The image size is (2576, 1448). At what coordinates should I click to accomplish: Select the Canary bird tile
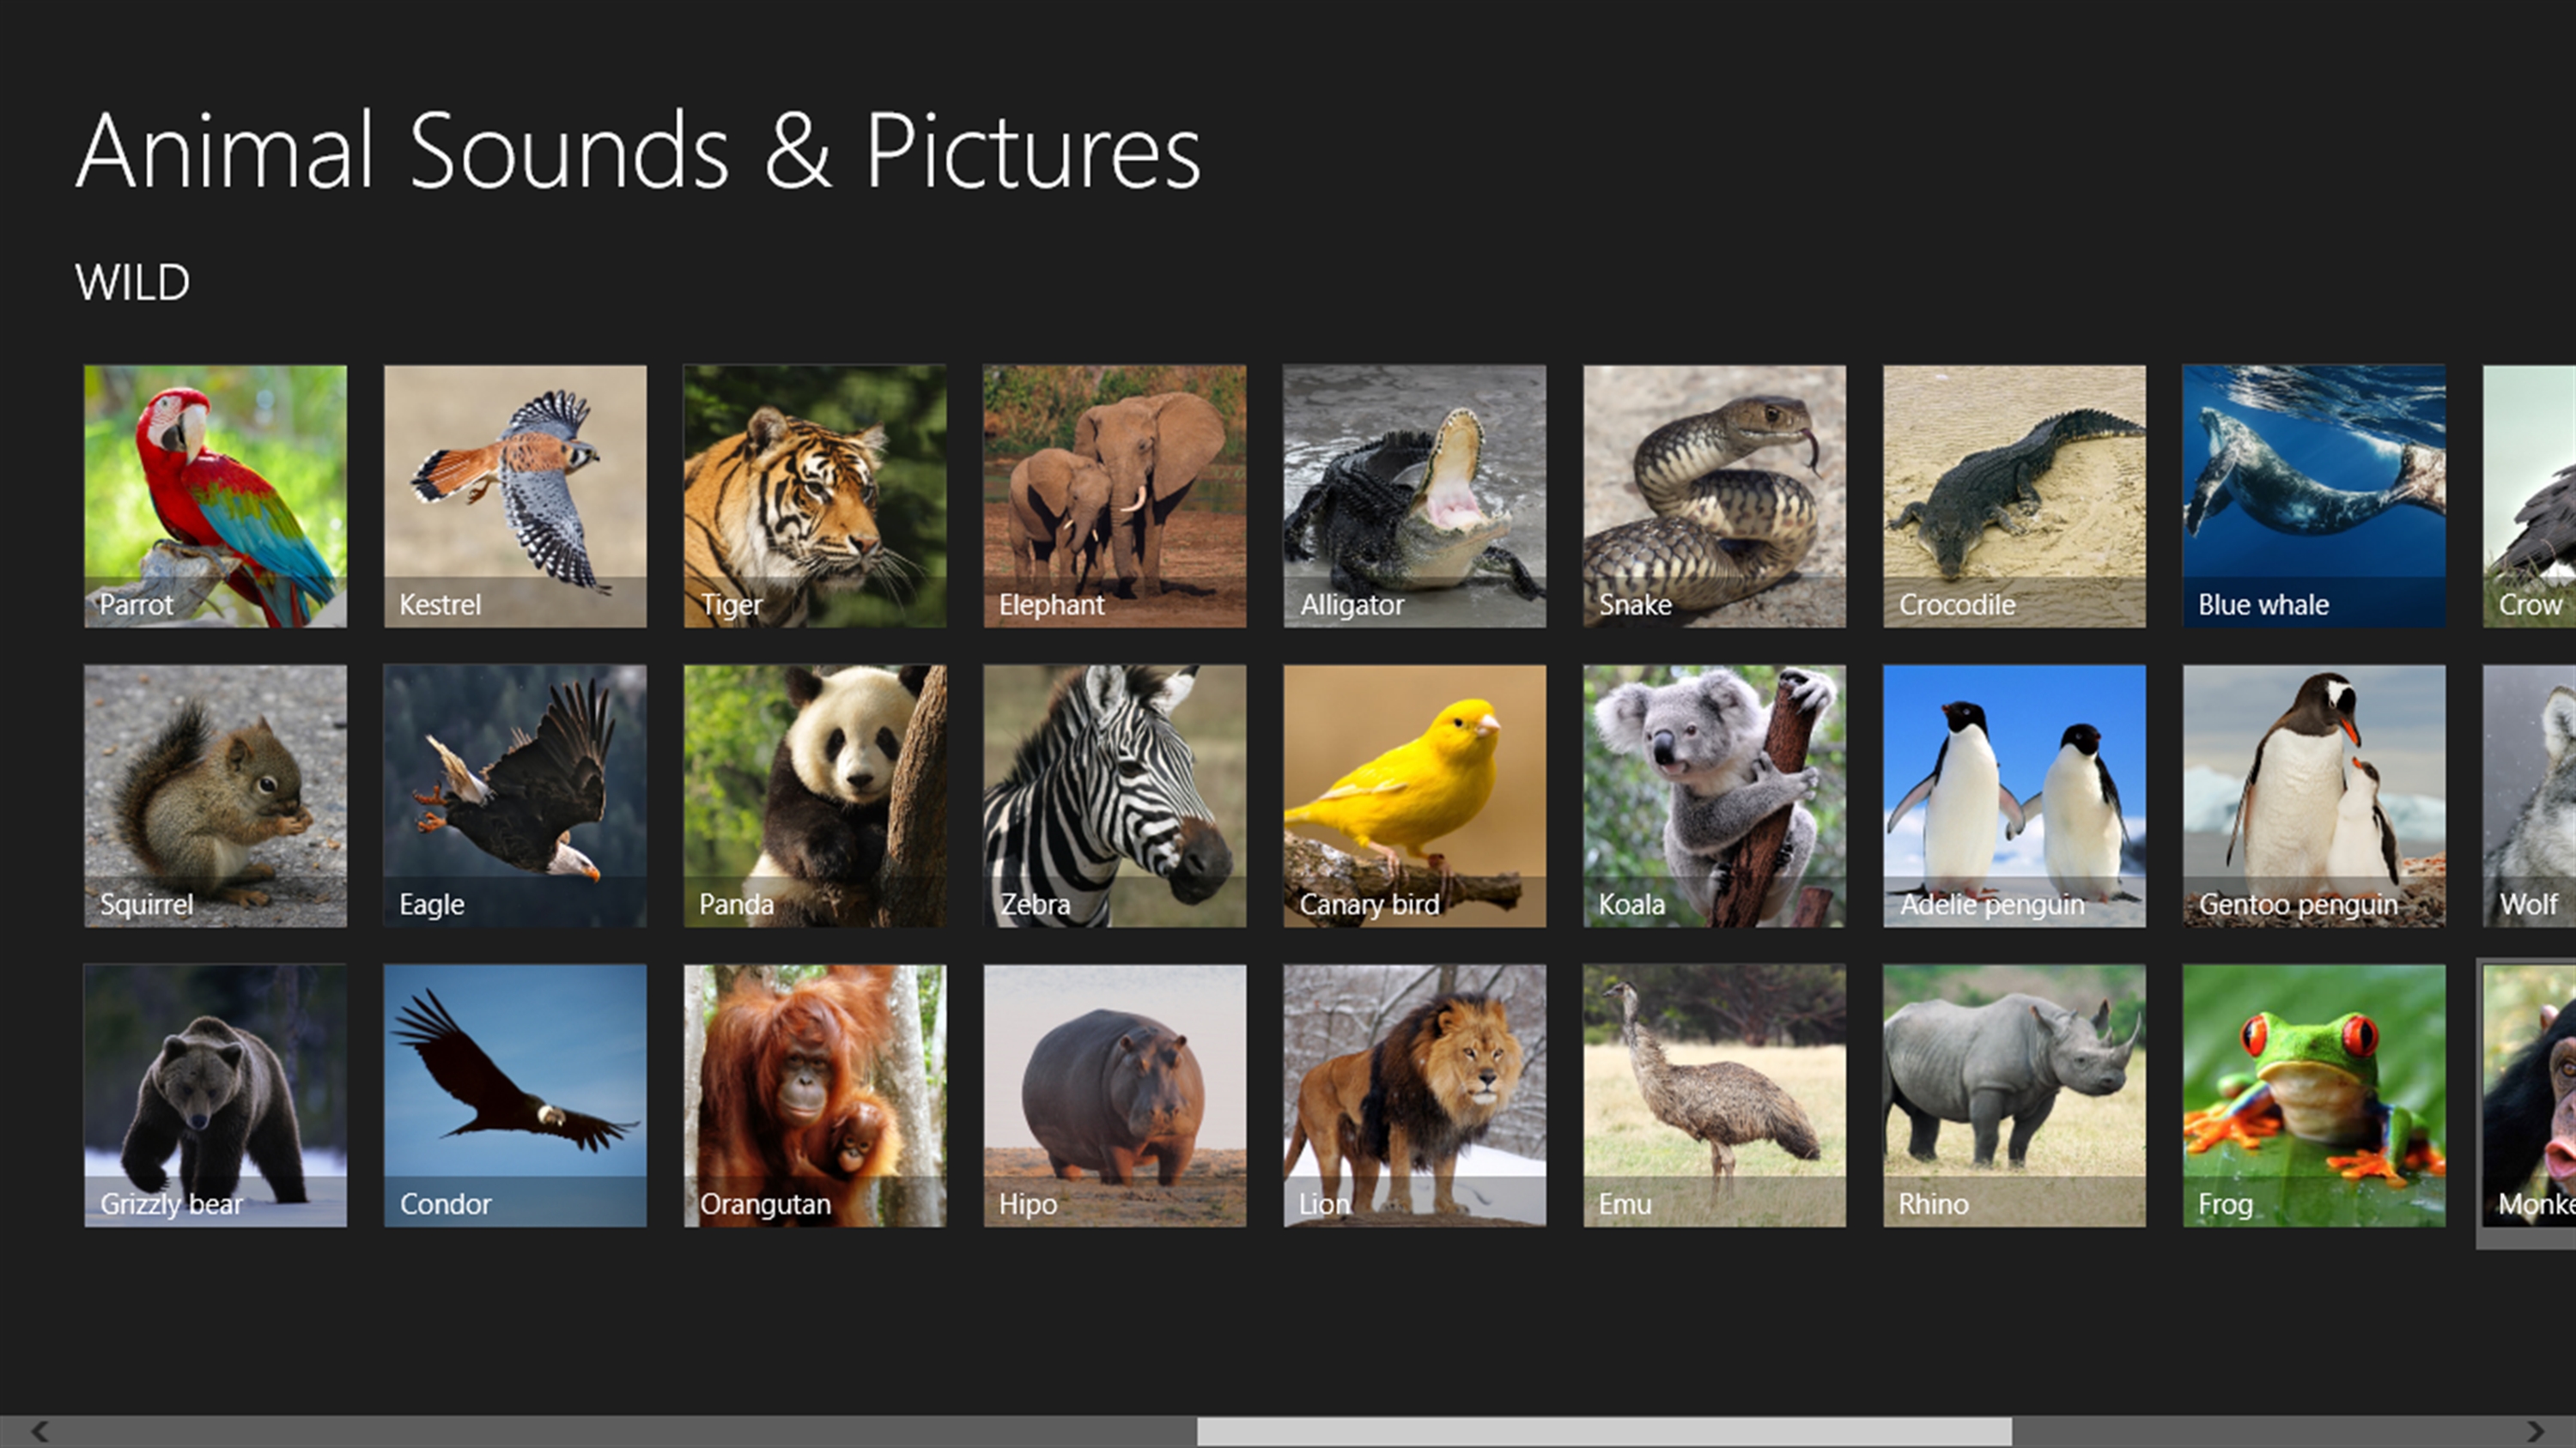pos(1415,796)
